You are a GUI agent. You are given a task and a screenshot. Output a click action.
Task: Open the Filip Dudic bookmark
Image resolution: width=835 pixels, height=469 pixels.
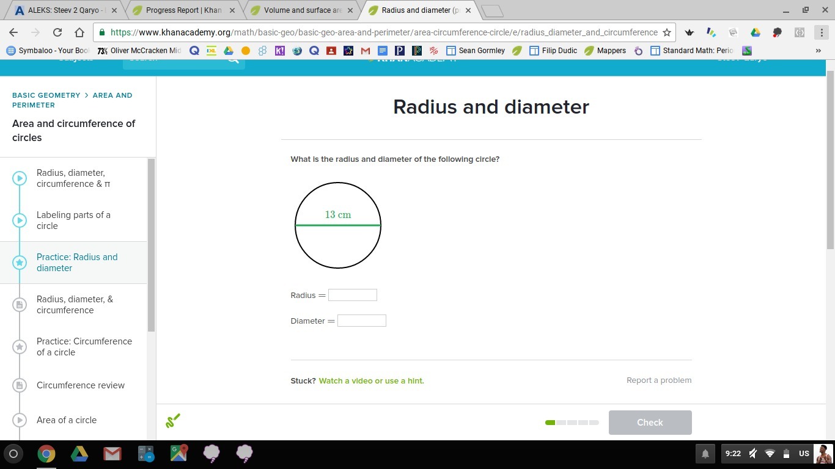click(x=553, y=51)
